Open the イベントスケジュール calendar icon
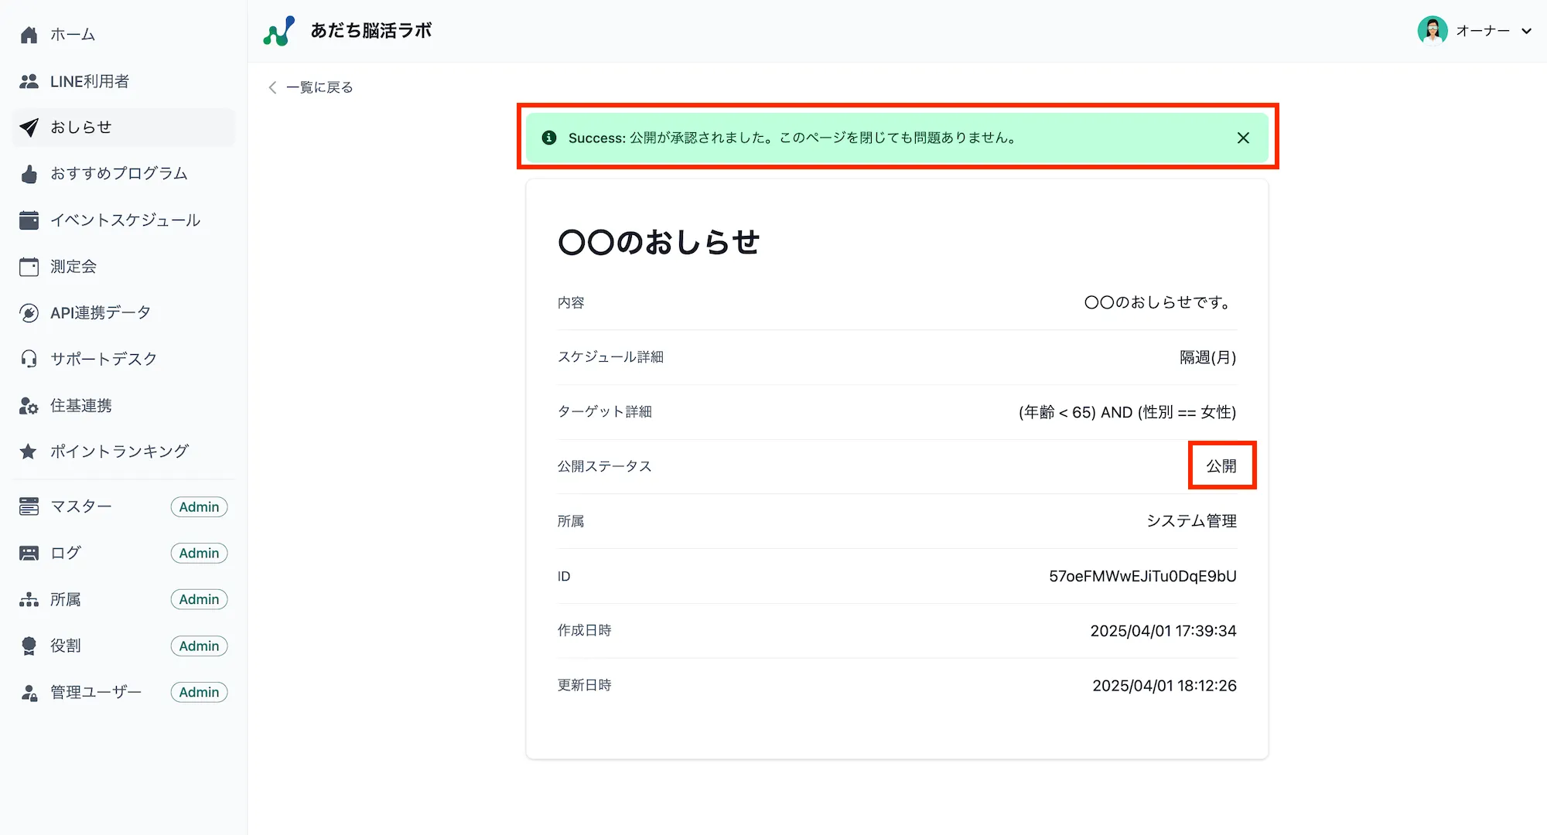Image resolution: width=1547 pixels, height=835 pixels. point(29,220)
